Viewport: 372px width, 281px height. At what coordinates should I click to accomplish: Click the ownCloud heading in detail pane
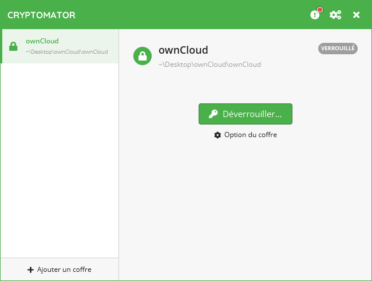pos(183,50)
